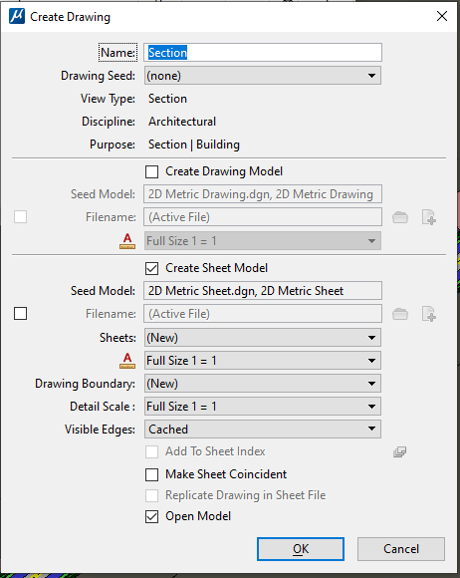Open the Drawing Boundary dropdown
This screenshot has width=460, height=578.
point(263,384)
